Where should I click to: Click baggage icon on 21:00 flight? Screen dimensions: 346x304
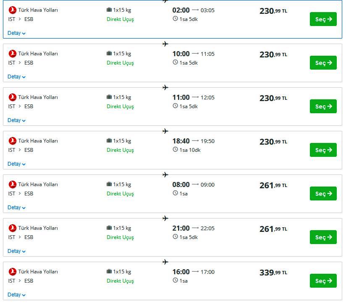(x=109, y=228)
